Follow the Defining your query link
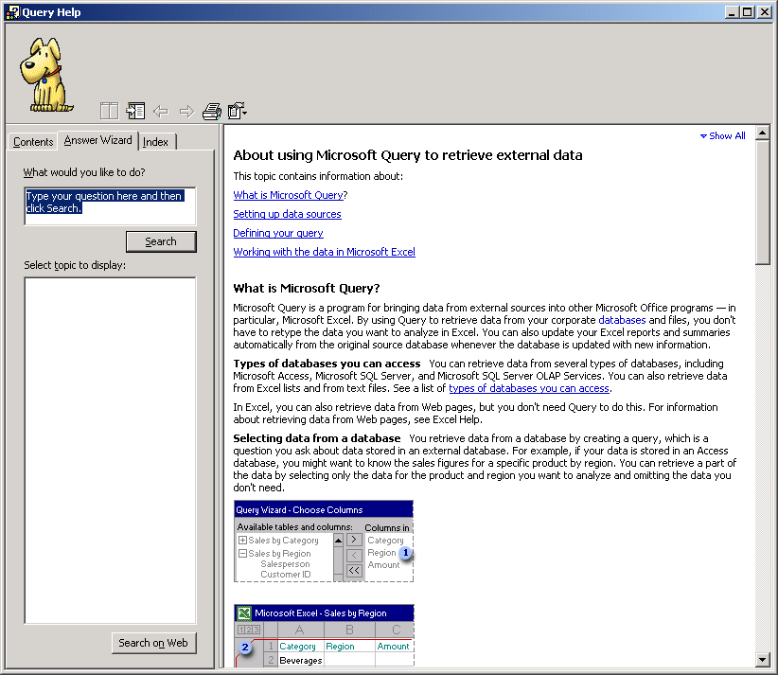 pos(278,233)
